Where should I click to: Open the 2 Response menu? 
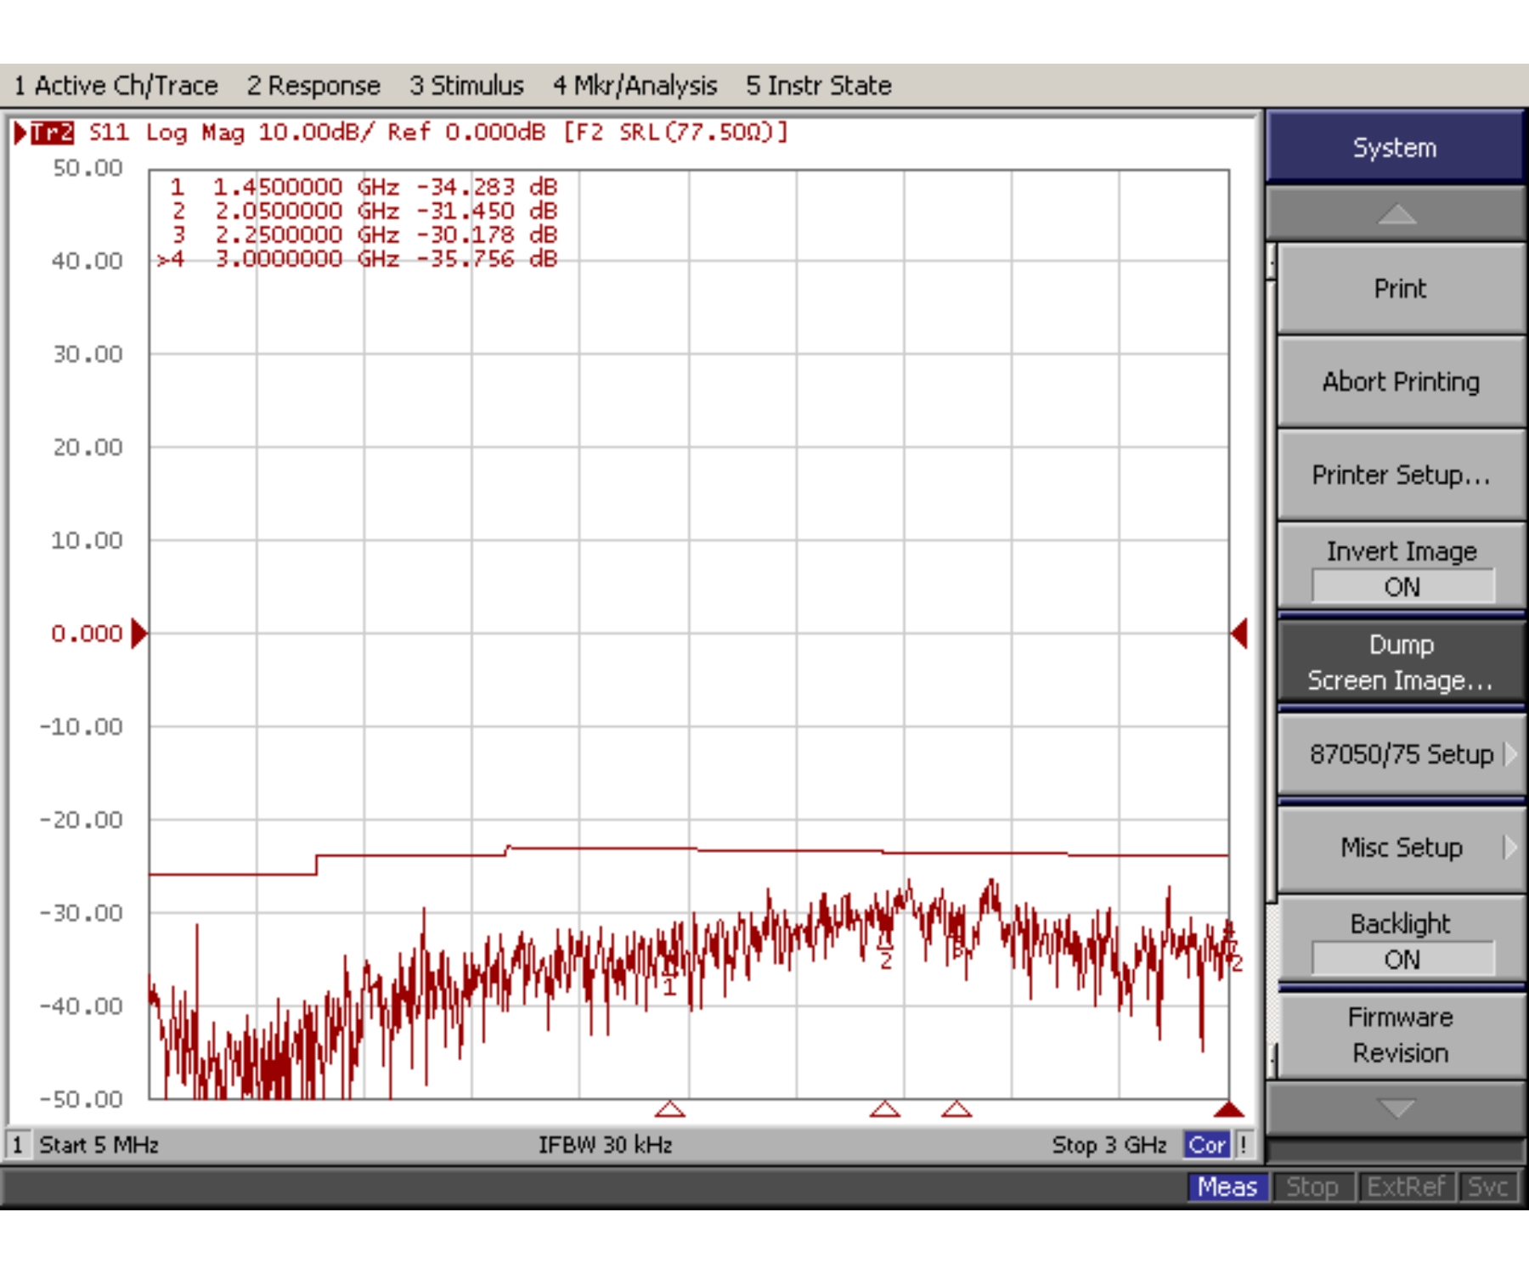coord(313,86)
